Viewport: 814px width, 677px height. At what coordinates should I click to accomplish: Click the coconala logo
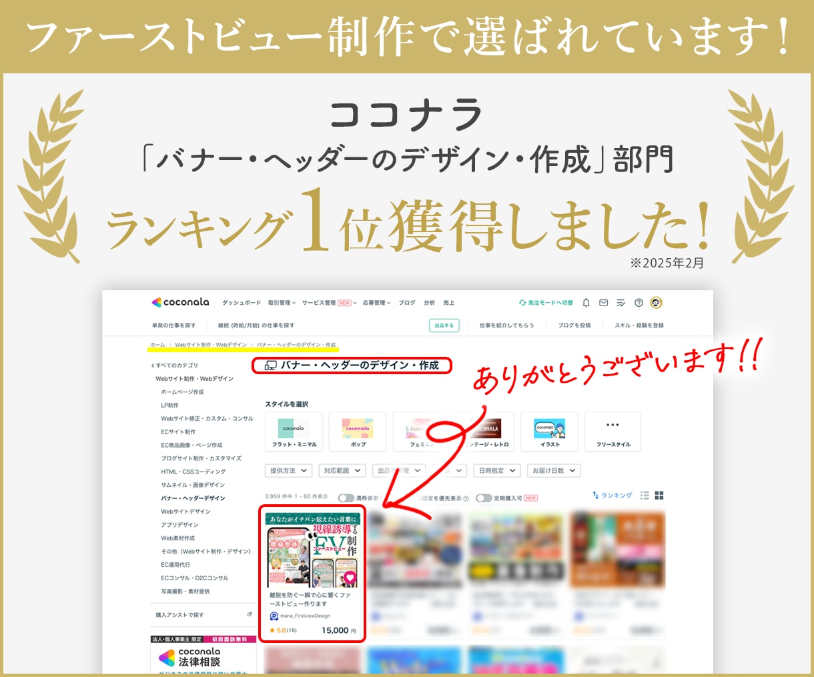click(180, 302)
